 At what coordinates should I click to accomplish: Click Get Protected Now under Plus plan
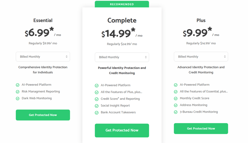click(201, 128)
